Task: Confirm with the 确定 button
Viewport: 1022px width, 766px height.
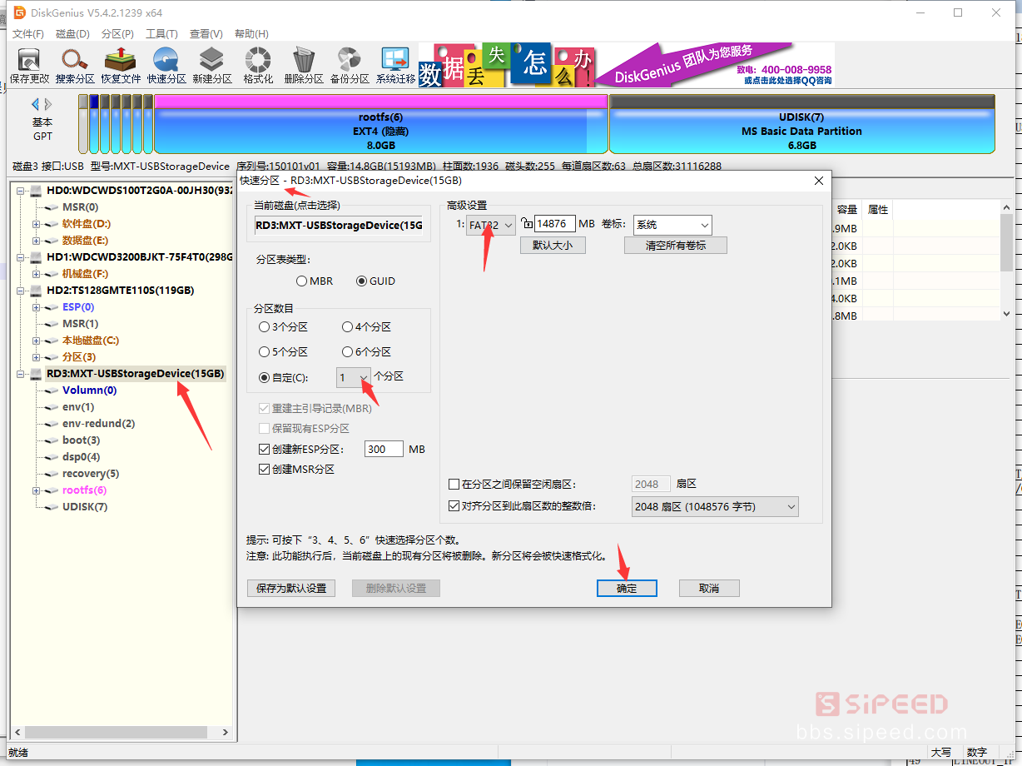Action: [x=627, y=588]
